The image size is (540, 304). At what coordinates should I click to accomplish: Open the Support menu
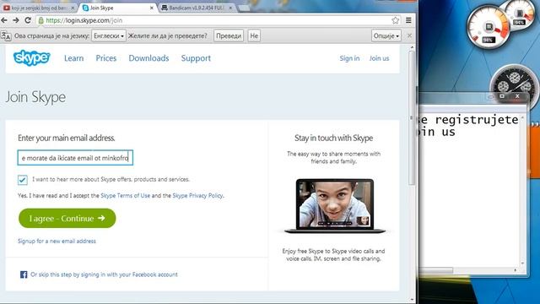[x=196, y=58]
